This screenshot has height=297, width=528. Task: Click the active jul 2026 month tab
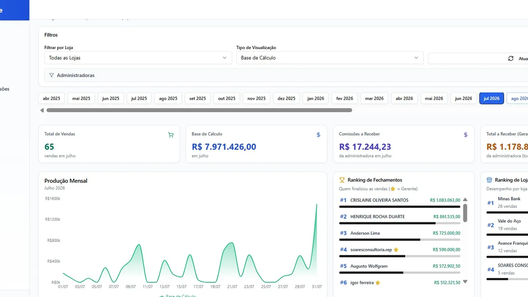(491, 99)
